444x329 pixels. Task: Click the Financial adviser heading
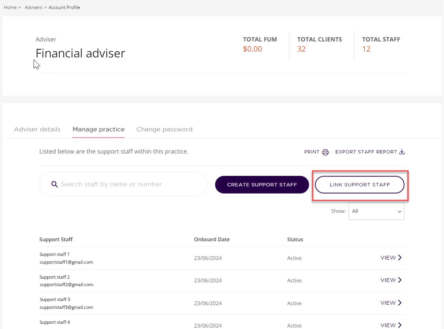81,53
